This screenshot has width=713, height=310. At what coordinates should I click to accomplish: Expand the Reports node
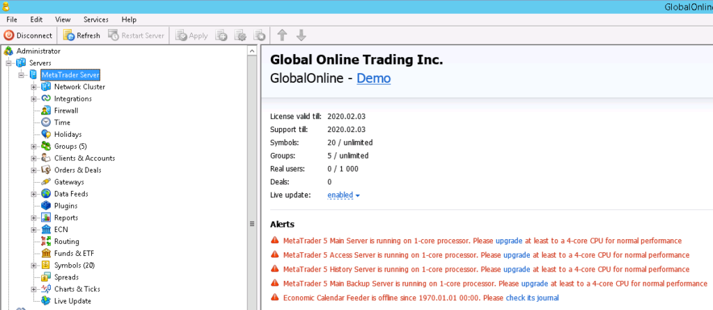pos(33,218)
